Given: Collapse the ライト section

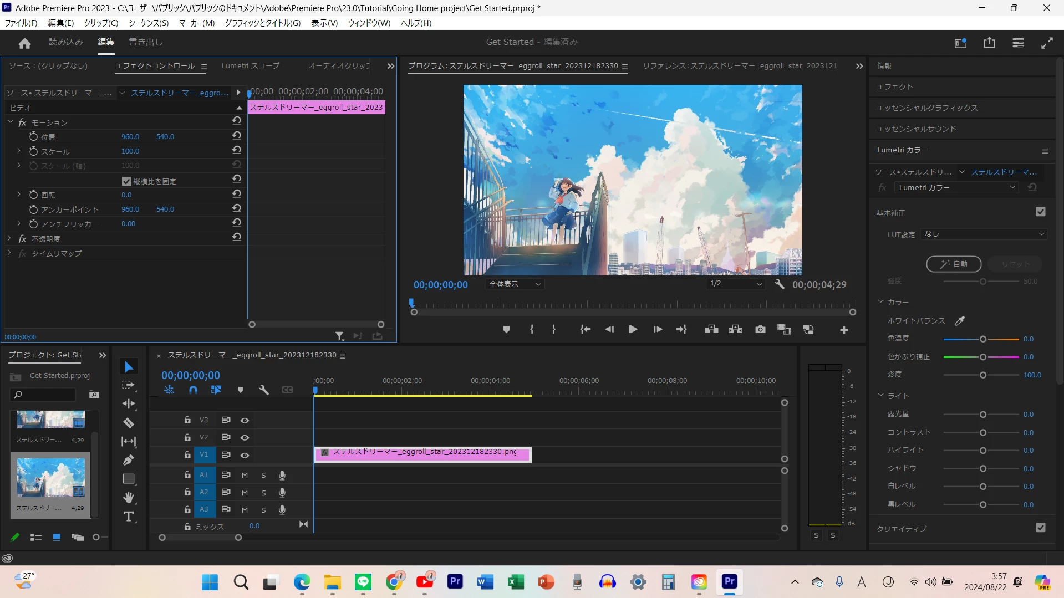Looking at the screenshot, I should coord(880,396).
